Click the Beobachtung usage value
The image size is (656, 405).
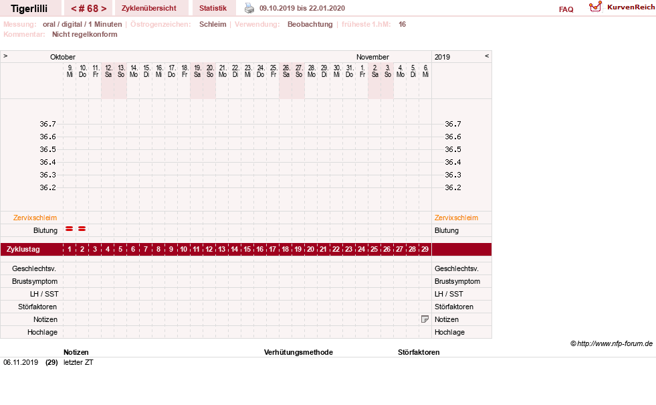pyautogui.click(x=310, y=24)
